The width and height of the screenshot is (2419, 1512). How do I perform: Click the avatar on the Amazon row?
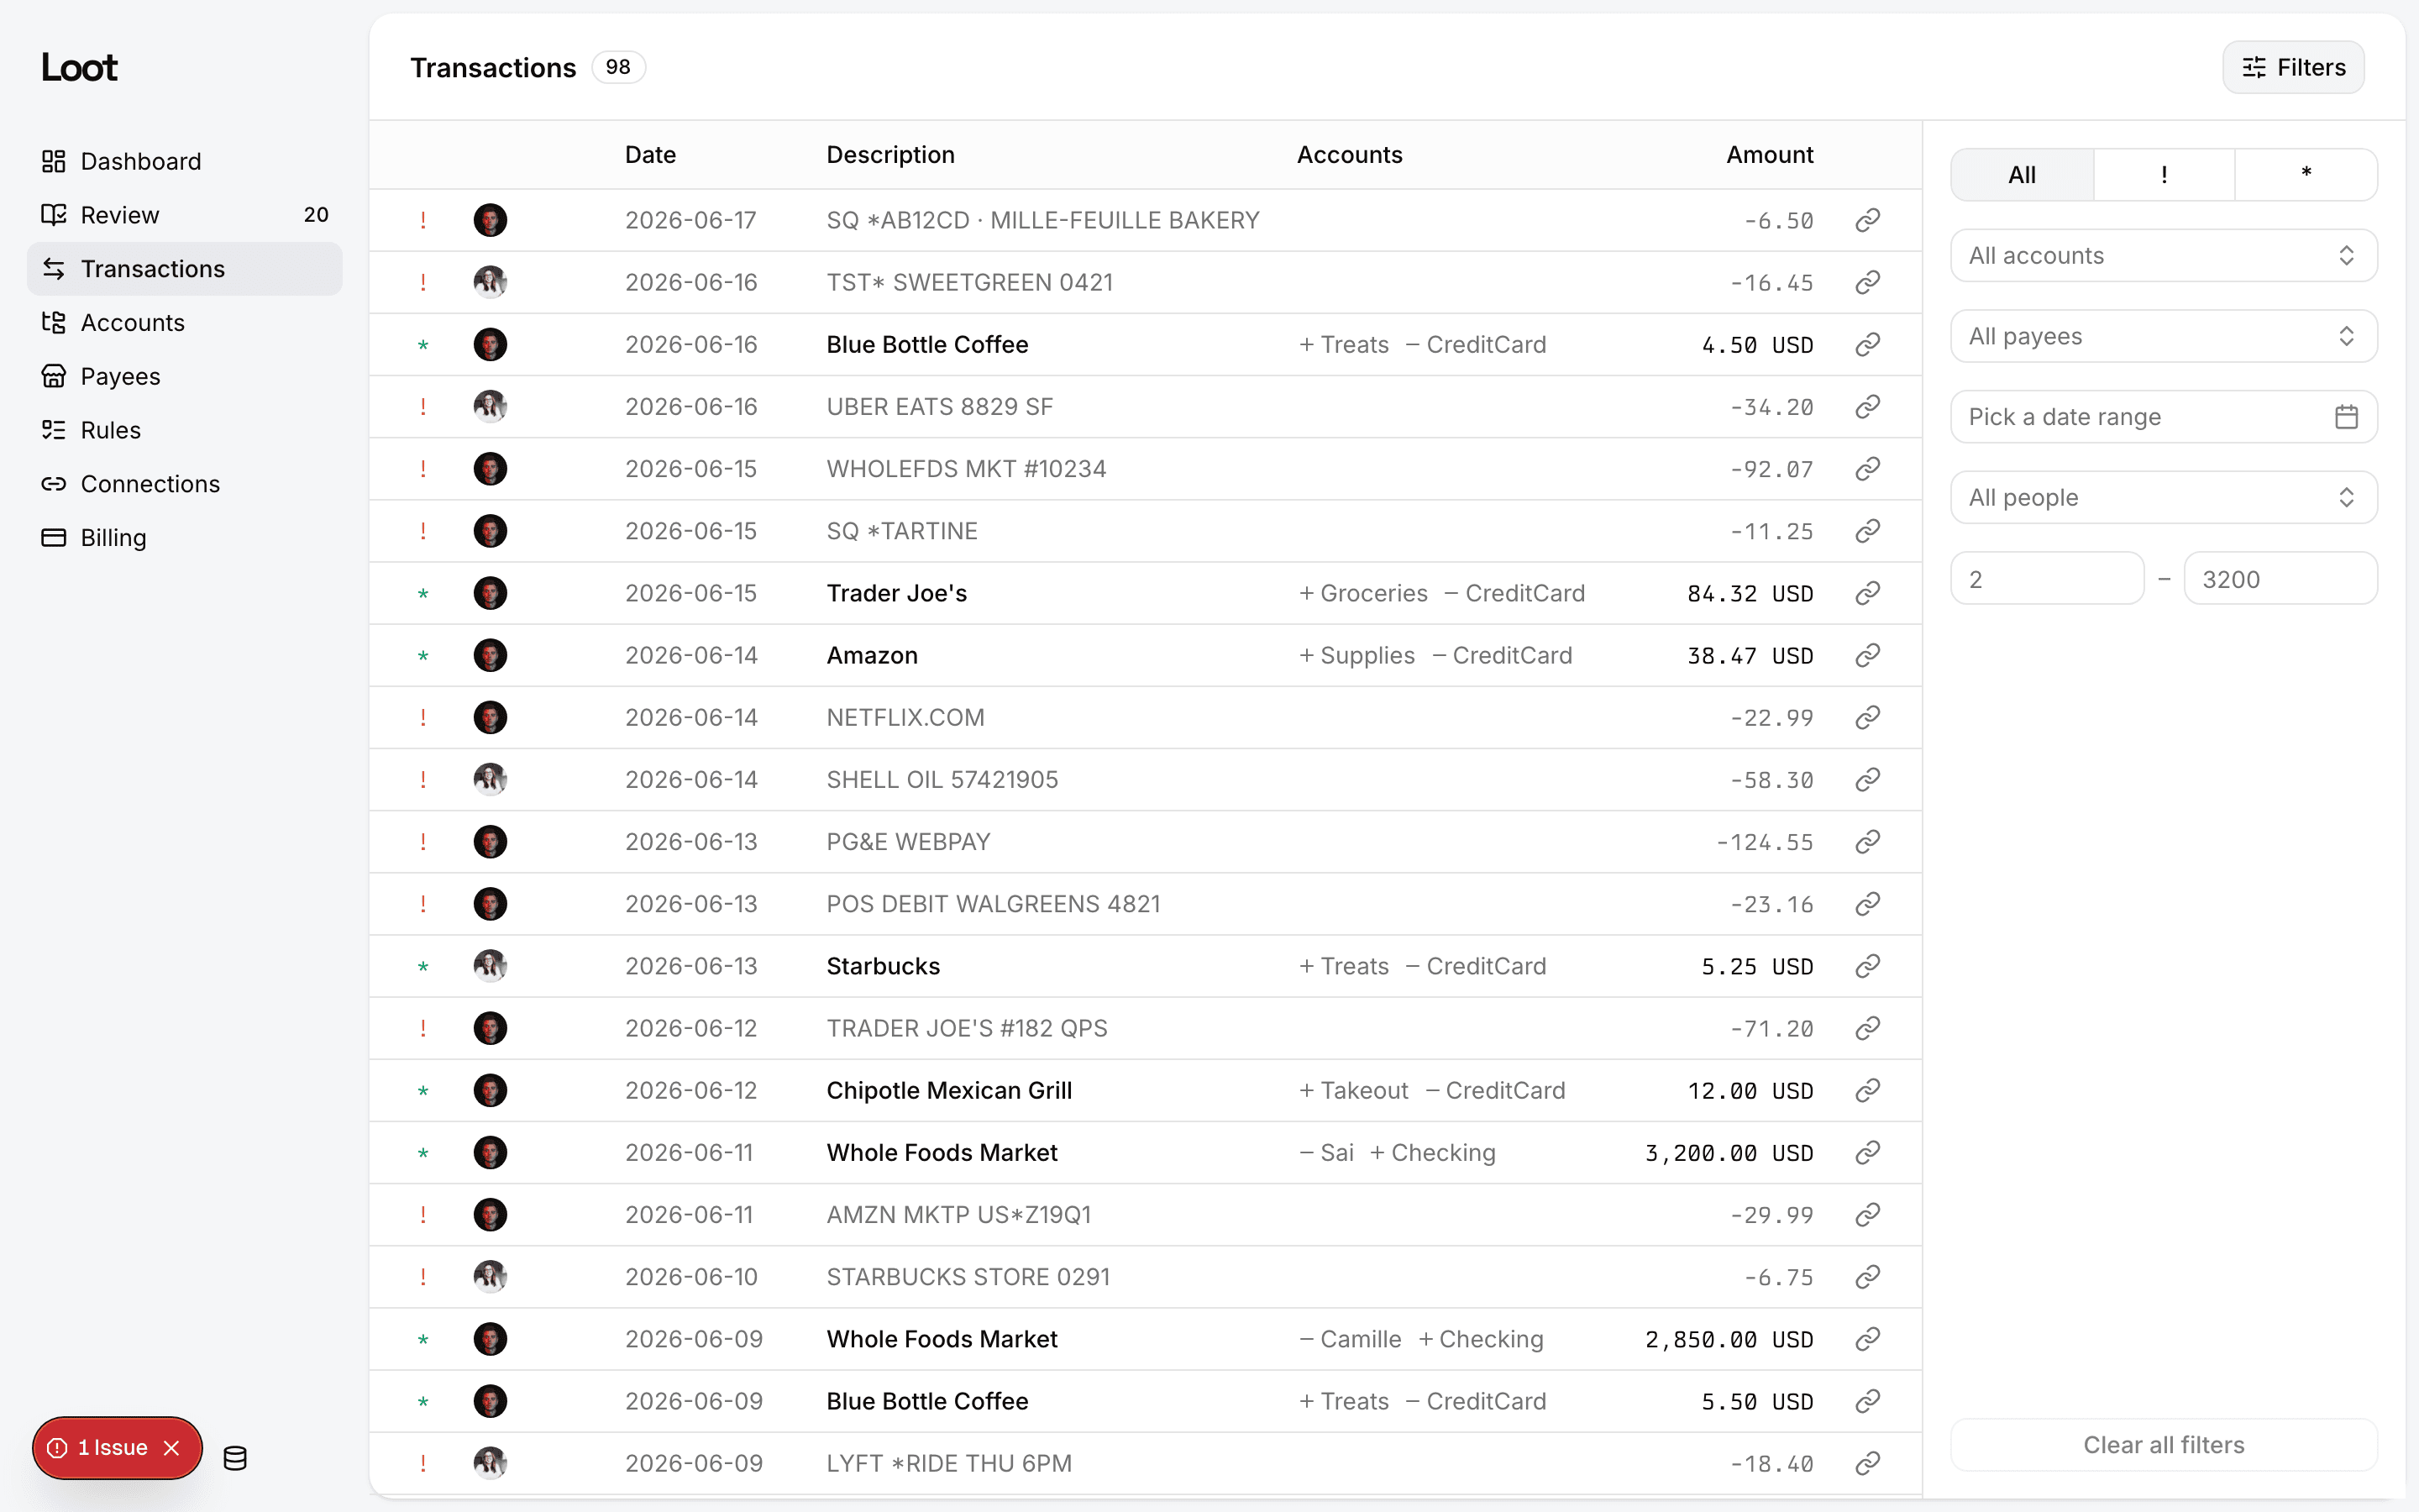pos(490,655)
